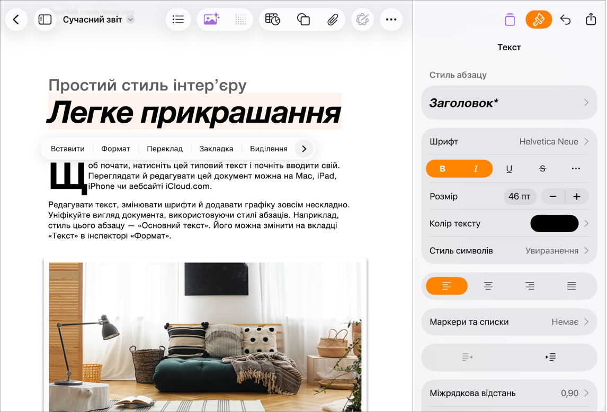This screenshot has height=412, width=607.
Task: Undo the last action
Action: point(565,20)
